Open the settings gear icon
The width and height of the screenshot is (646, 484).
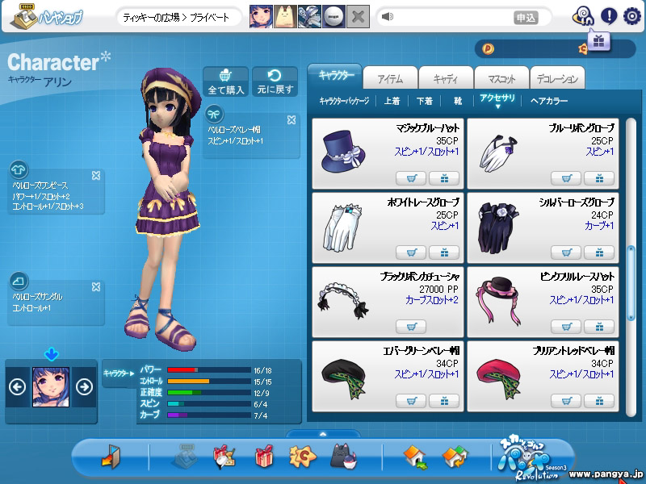[631, 16]
